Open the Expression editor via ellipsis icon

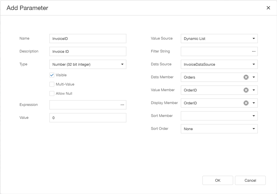pyautogui.click(x=122, y=105)
